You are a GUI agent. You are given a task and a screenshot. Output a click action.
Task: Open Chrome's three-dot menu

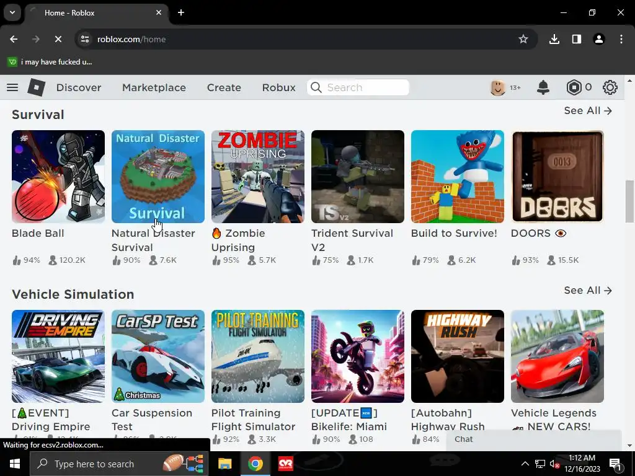pyautogui.click(x=621, y=39)
